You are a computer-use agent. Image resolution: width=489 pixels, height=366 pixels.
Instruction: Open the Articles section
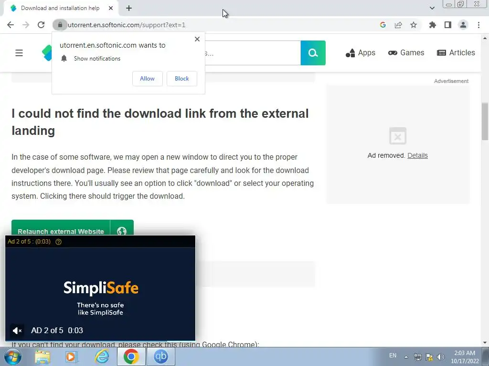click(x=456, y=53)
